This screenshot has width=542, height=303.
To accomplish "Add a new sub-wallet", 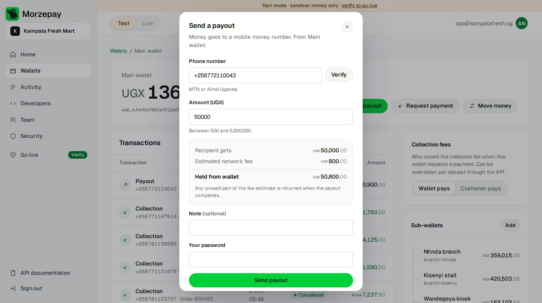I will click(510, 225).
